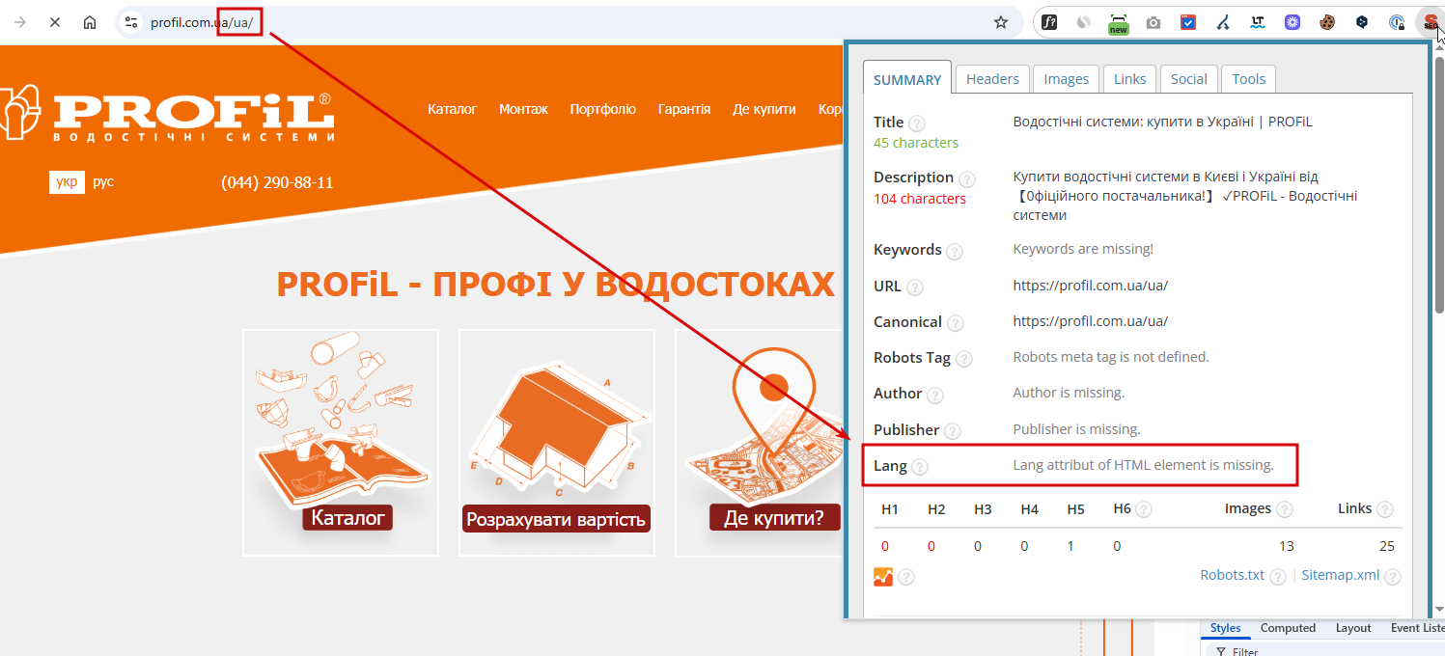Click the purple gear extension icon
This screenshot has width=1445, height=656.
tap(1292, 22)
